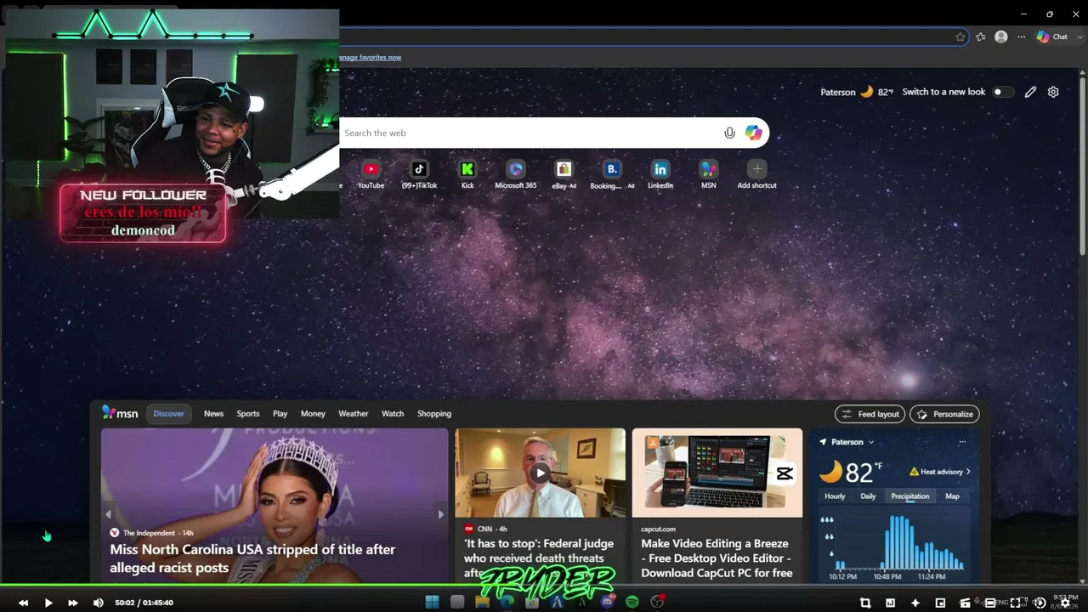Open the Money feed tab
Image resolution: width=1088 pixels, height=612 pixels.
pyautogui.click(x=313, y=414)
